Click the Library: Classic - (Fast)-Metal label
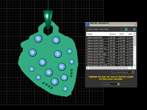The height and width of the screenshot is (110, 147). 98,29
